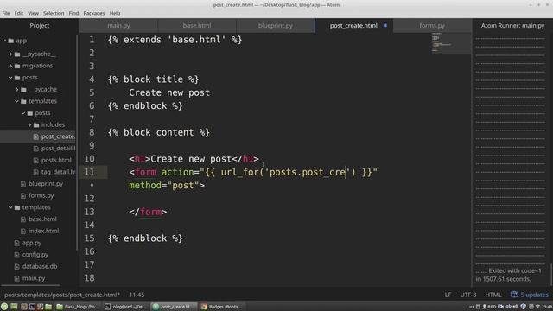Click the file icon beside config.py

click(x=16, y=255)
